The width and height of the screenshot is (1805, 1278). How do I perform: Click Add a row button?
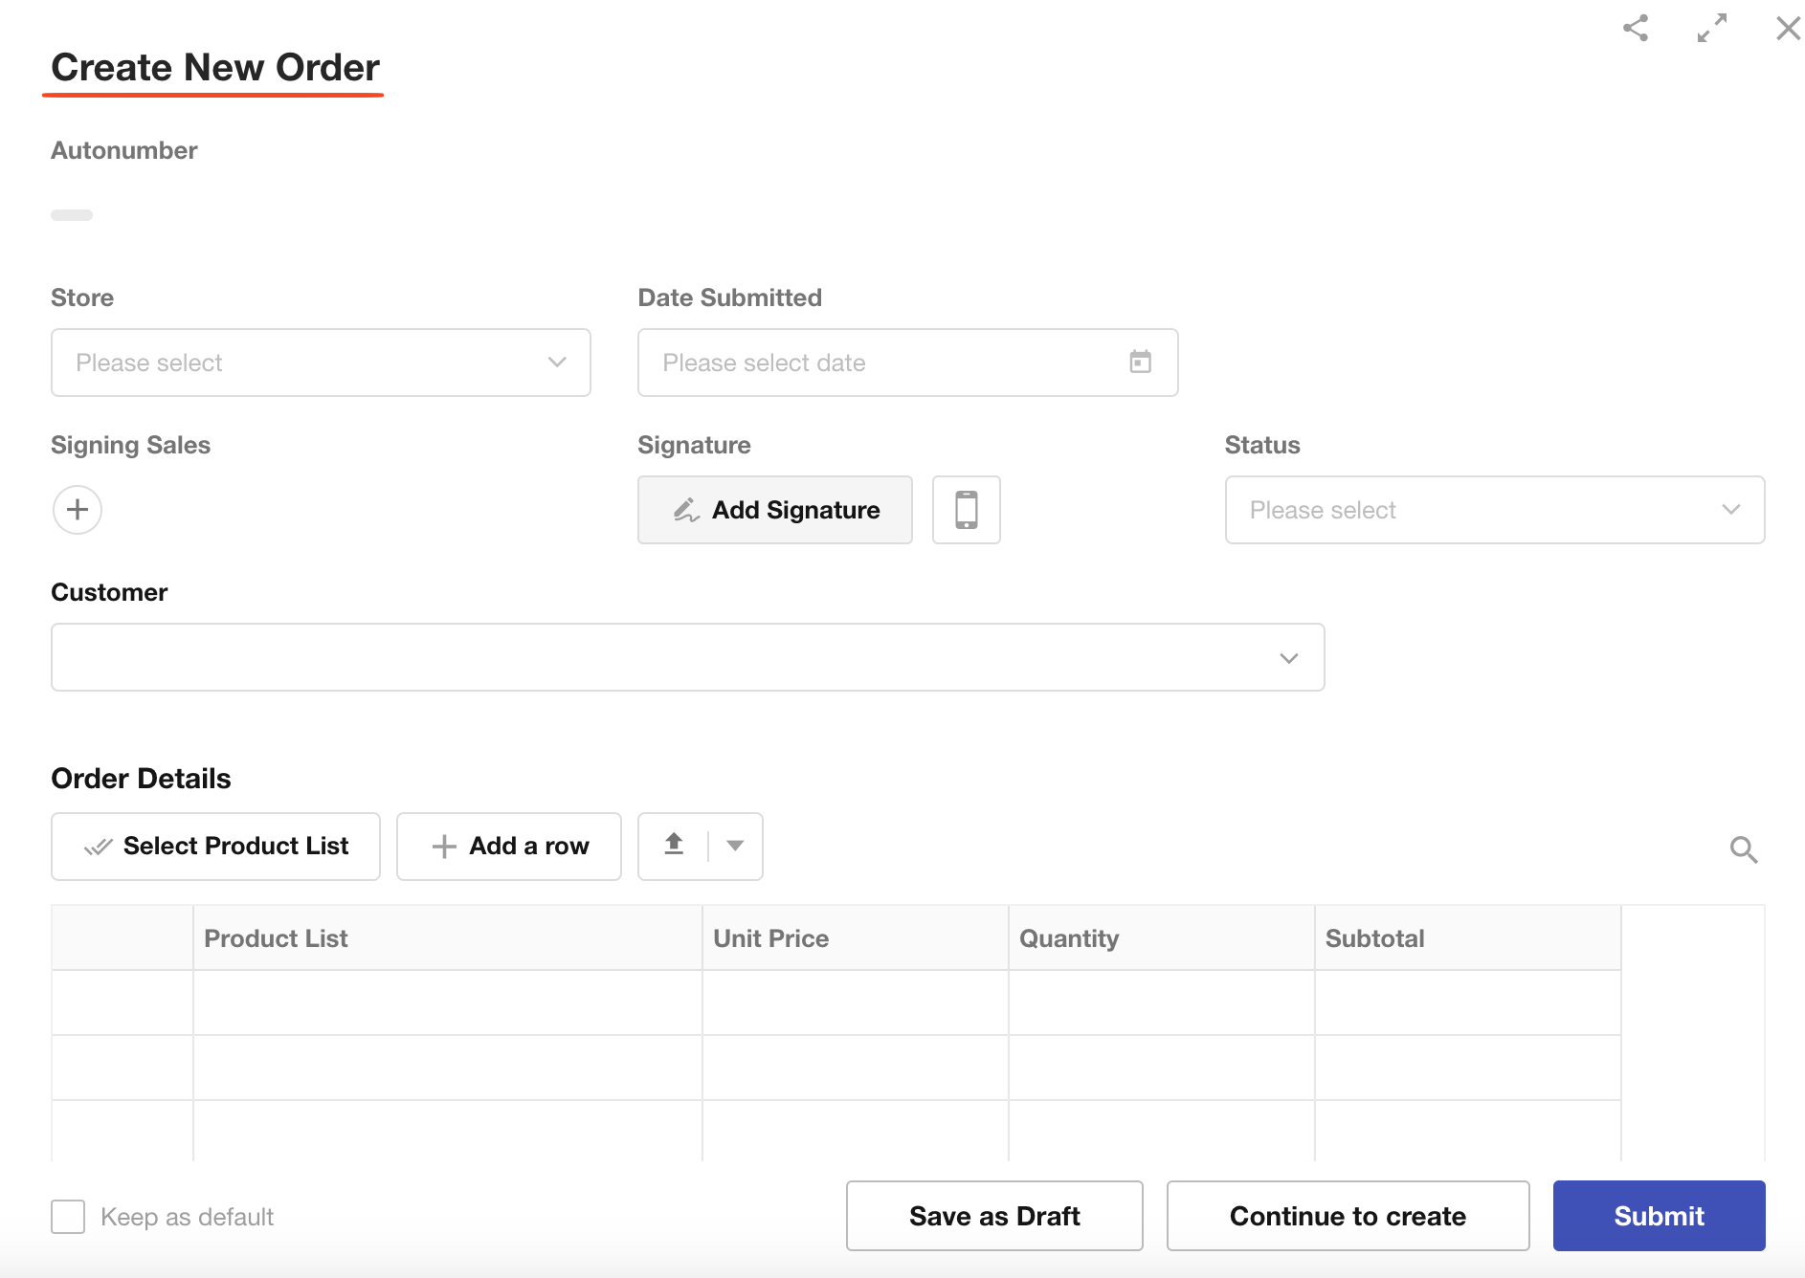pyautogui.click(x=508, y=847)
